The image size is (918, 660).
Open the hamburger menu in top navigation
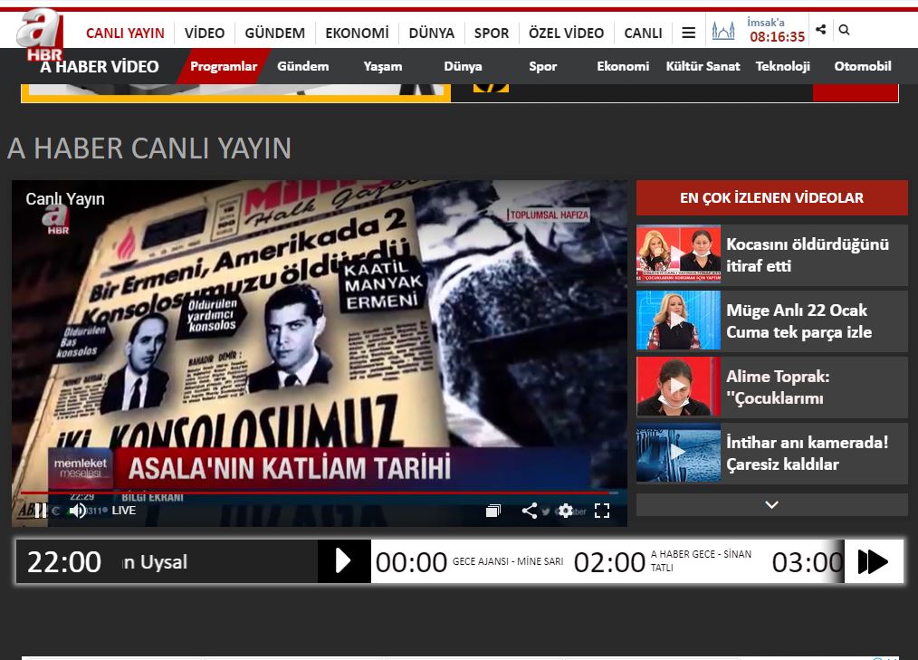[688, 33]
